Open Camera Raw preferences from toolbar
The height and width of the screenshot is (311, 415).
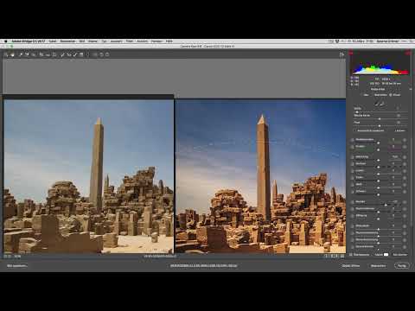[x=95, y=54]
